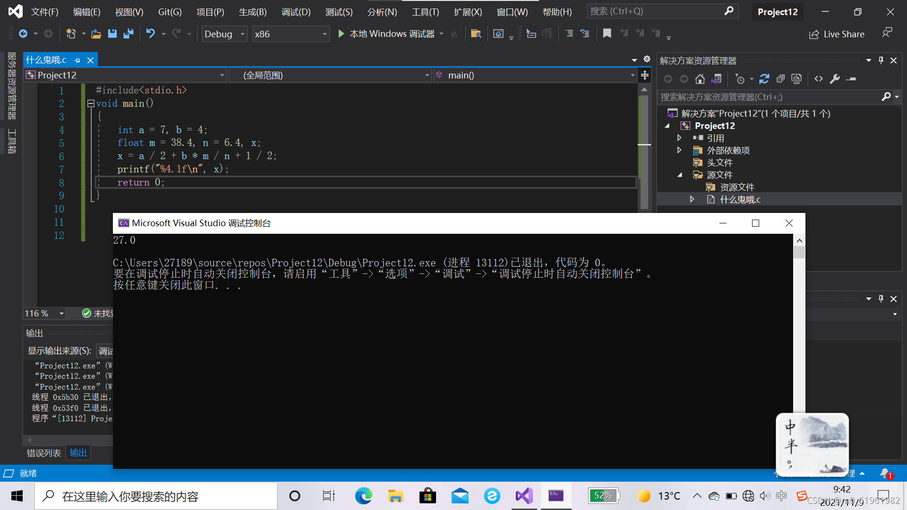Click the Live Share button
Screen dimensions: 907x510
coord(837,34)
